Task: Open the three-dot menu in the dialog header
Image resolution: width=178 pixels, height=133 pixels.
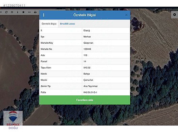Action: pyautogui.click(x=43, y=15)
